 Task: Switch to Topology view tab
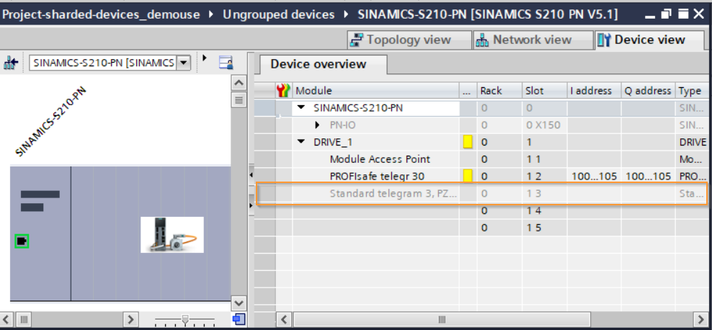click(x=409, y=40)
